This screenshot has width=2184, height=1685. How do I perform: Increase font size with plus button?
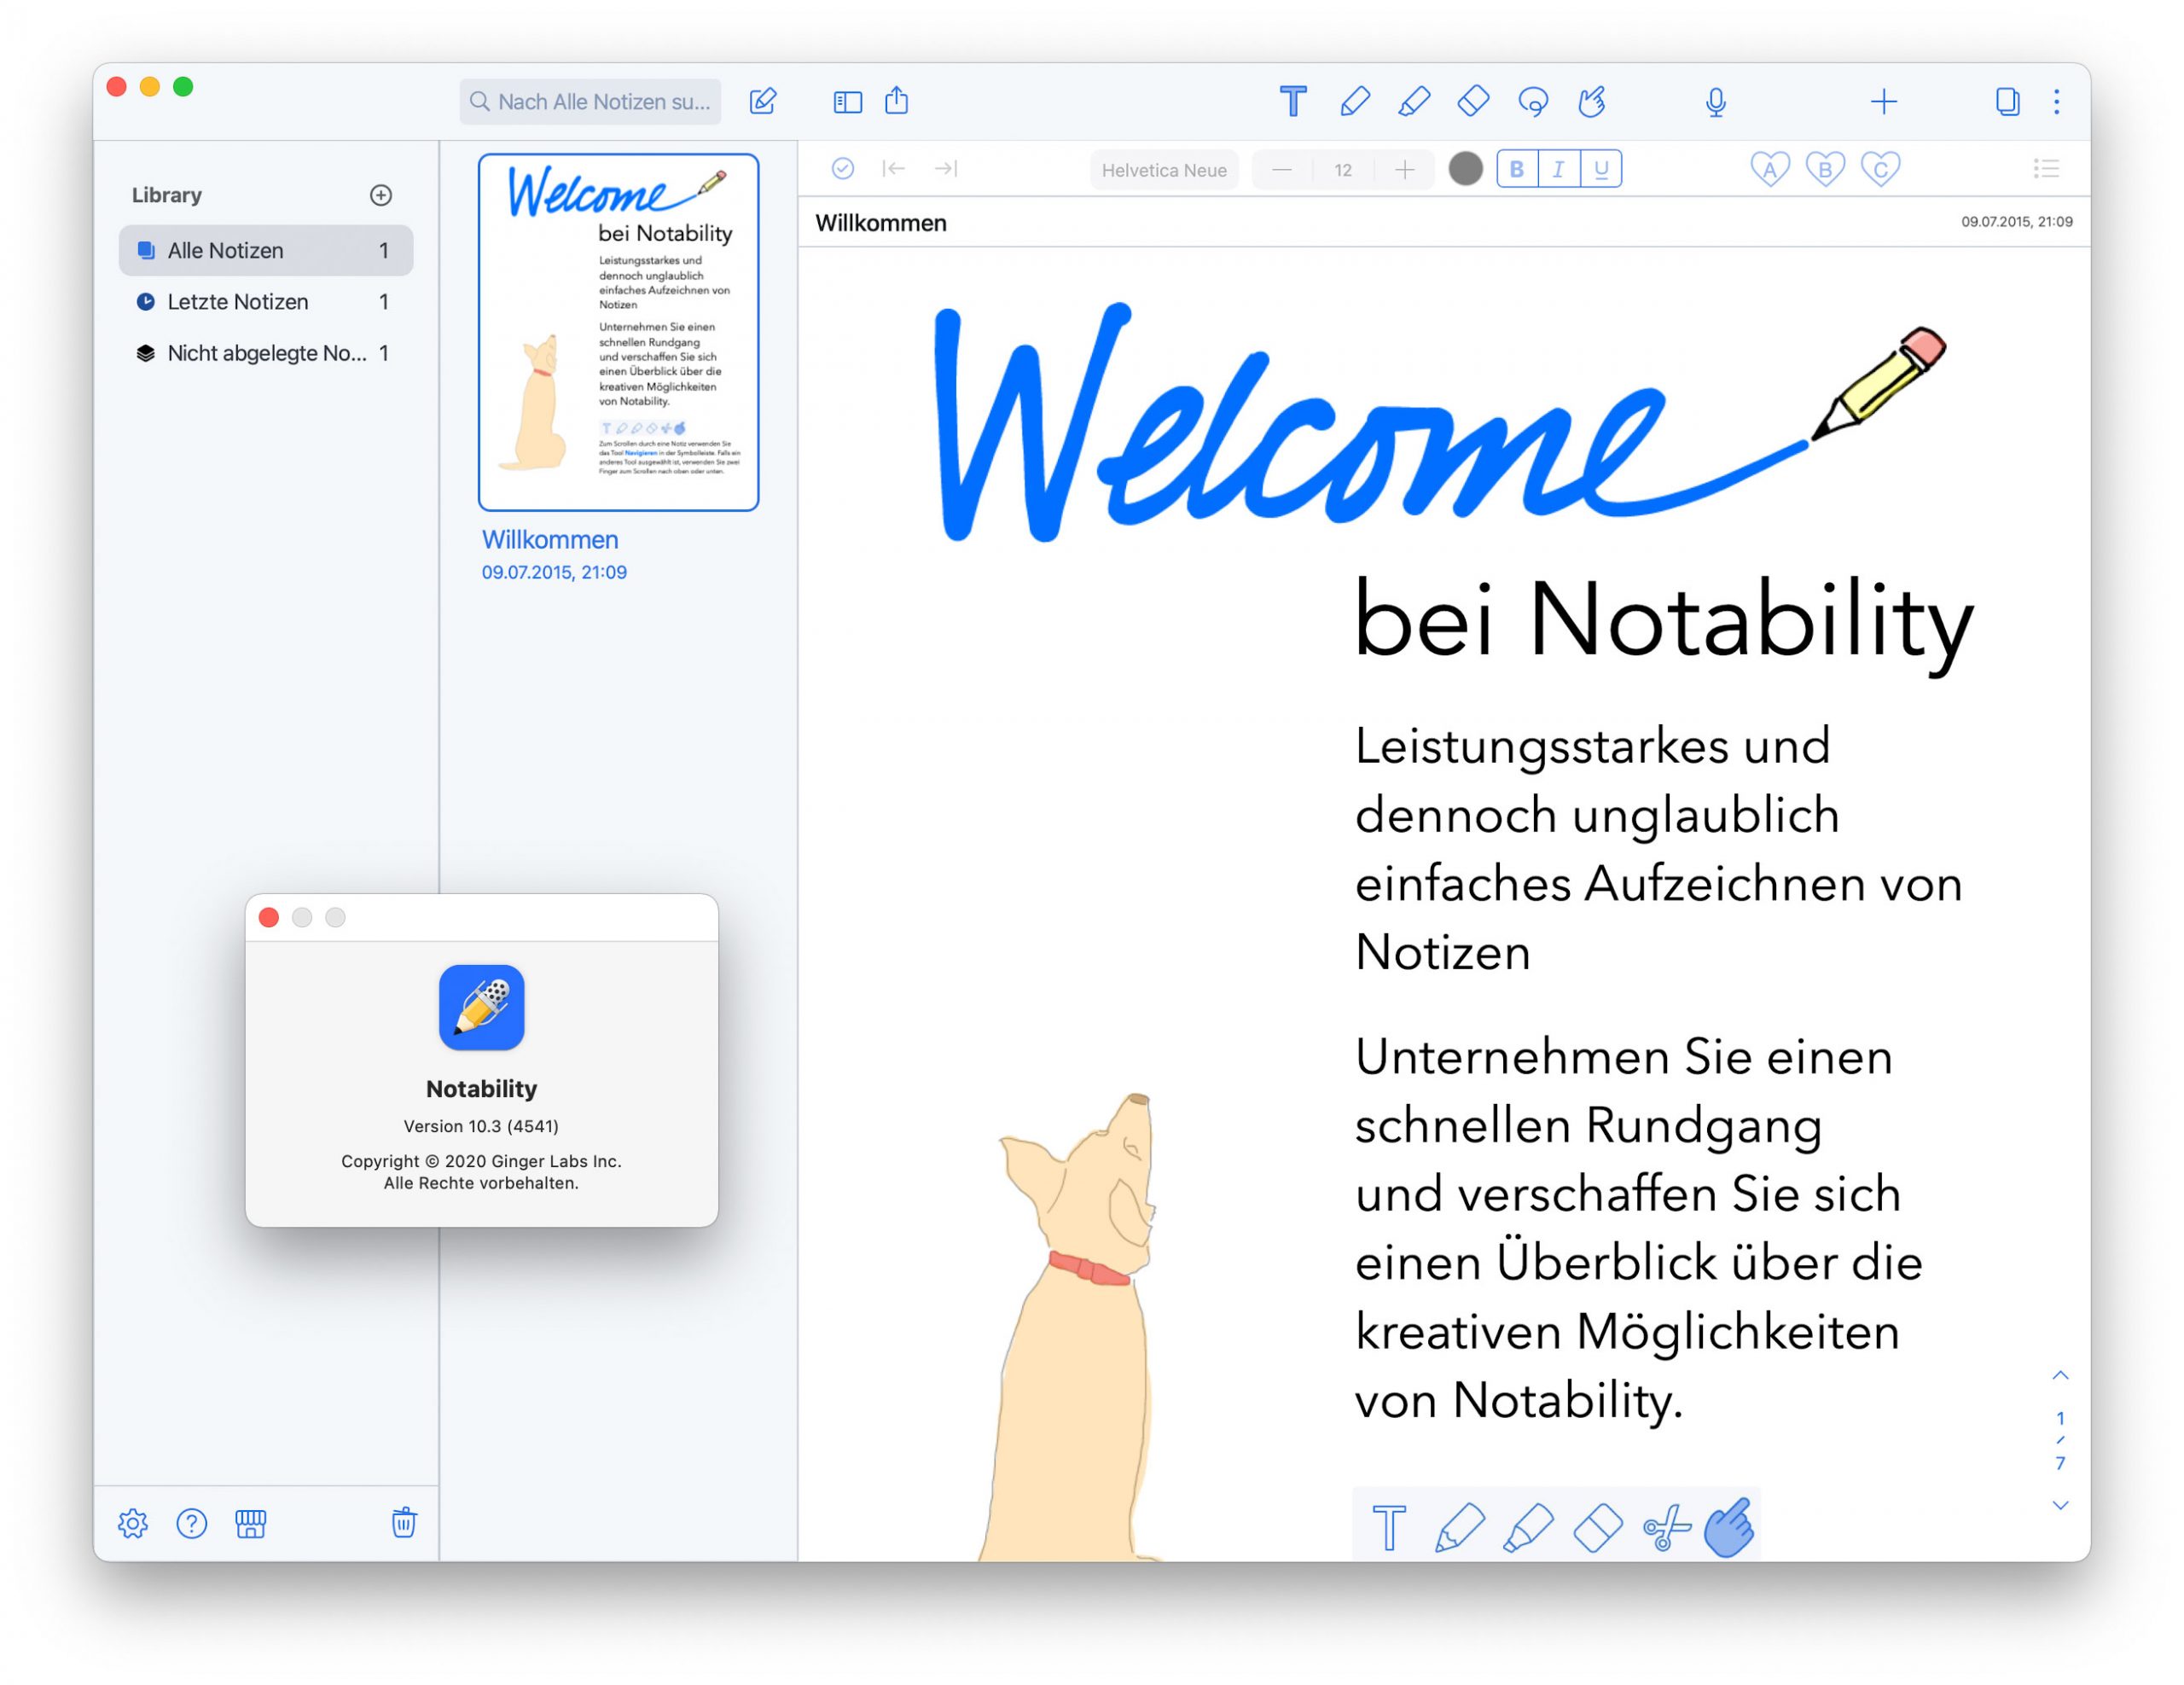click(1404, 170)
